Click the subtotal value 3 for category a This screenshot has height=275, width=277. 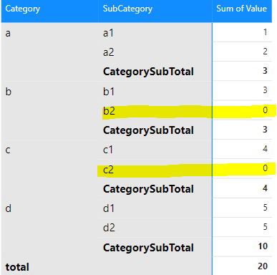pyautogui.click(x=265, y=71)
